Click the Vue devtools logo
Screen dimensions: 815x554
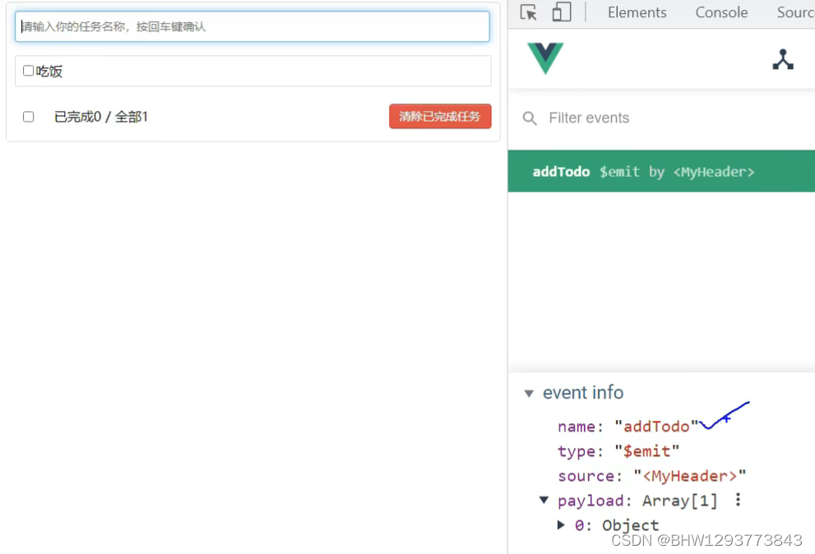pyautogui.click(x=545, y=58)
